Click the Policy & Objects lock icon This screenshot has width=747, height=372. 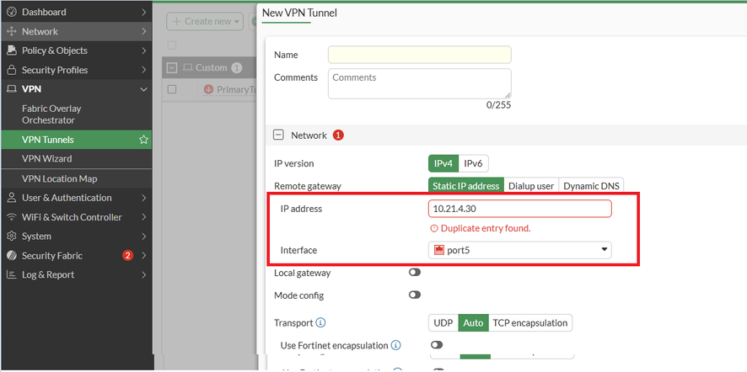pyautogui.click(x=12, y=50)
